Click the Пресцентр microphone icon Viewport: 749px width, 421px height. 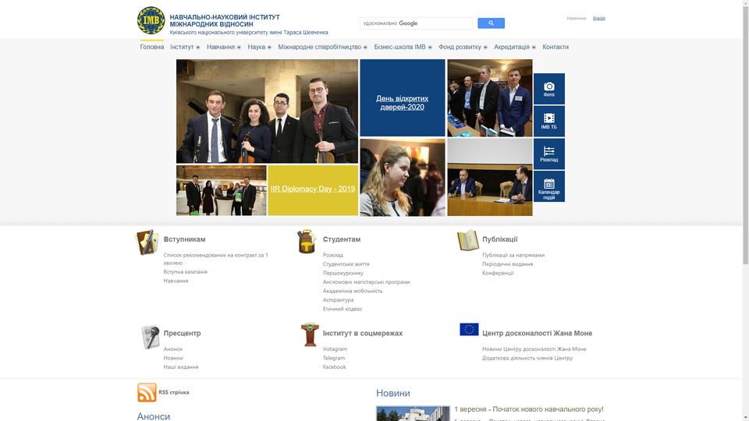click(151, 337)
